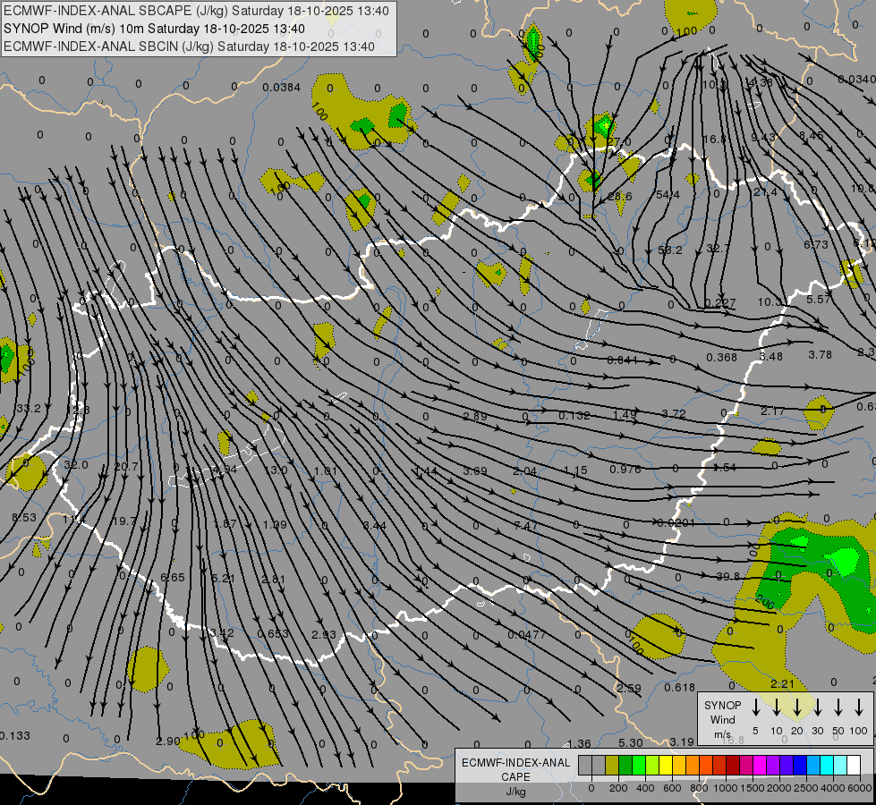This screenshot has width=876, height=805.
Task: Click the 0.653 value on the map
Action: coord(273,633)
